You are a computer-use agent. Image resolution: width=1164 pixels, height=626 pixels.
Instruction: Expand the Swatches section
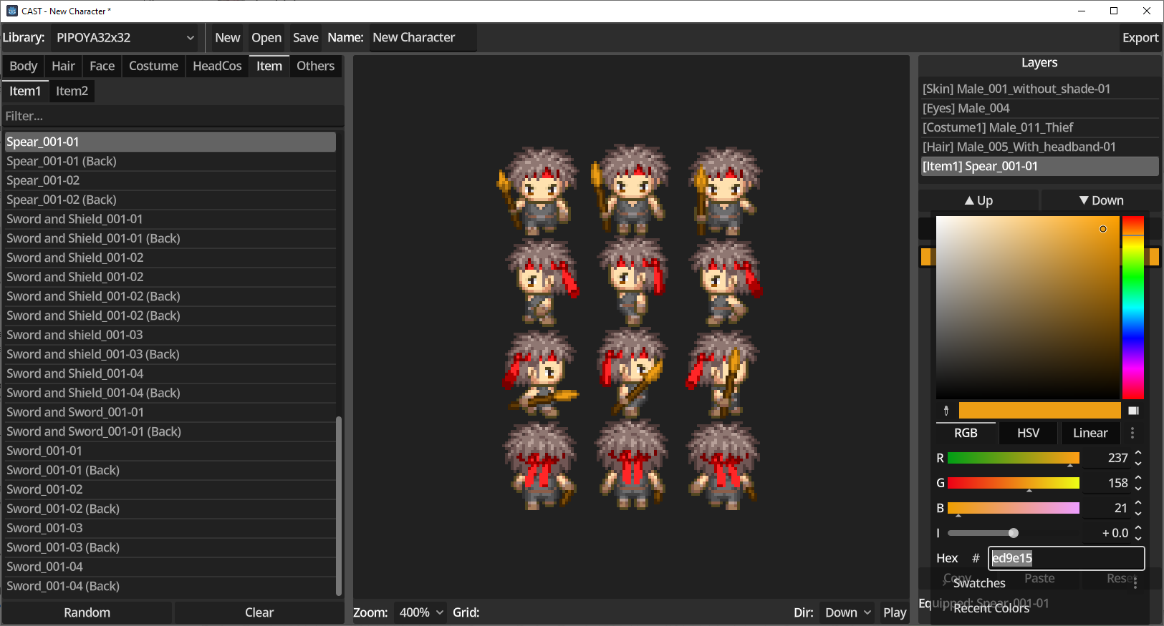978,583
